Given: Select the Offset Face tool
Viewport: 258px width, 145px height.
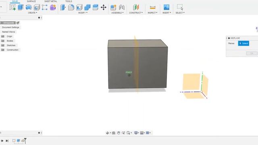Looking at the screenshot, I should coord(96,7).
